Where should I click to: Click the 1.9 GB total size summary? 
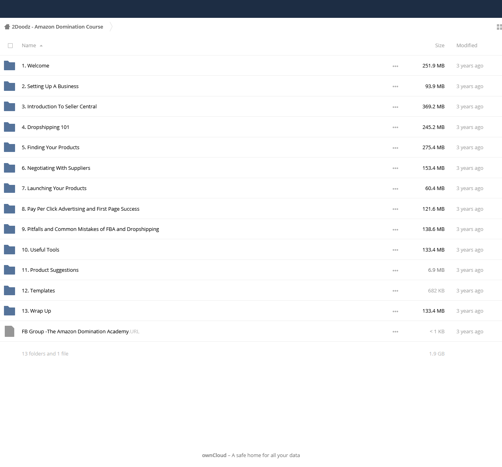(437, 354)
